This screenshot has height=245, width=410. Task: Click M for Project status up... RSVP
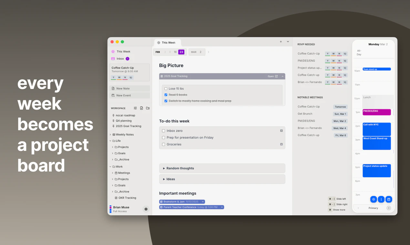333,68
